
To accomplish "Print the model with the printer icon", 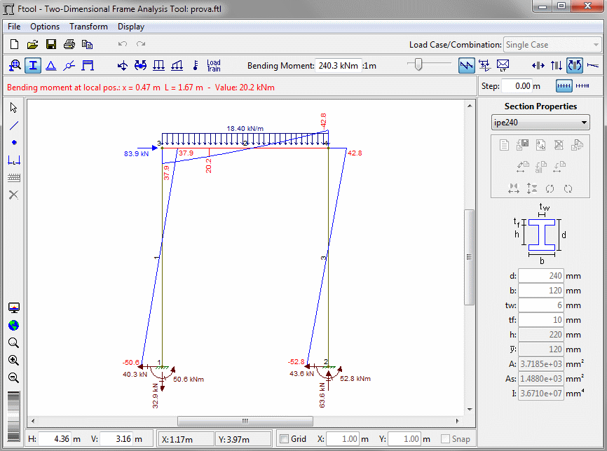I will pyautogui.click(x=69, y=44).
